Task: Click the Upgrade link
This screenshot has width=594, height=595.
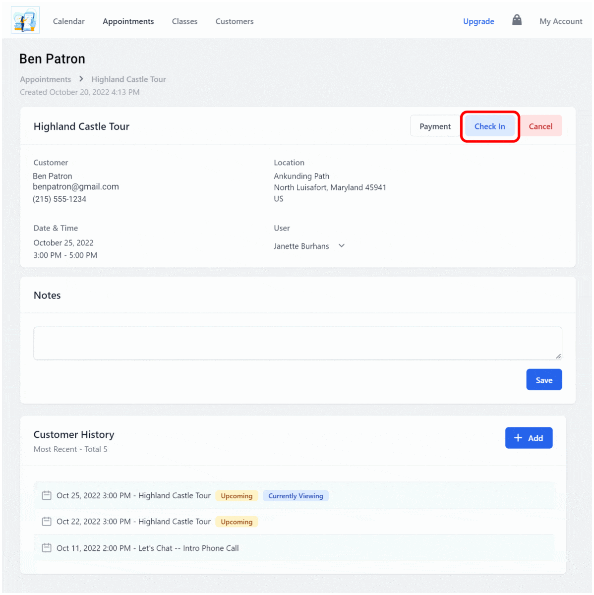Action: (478, 21)
